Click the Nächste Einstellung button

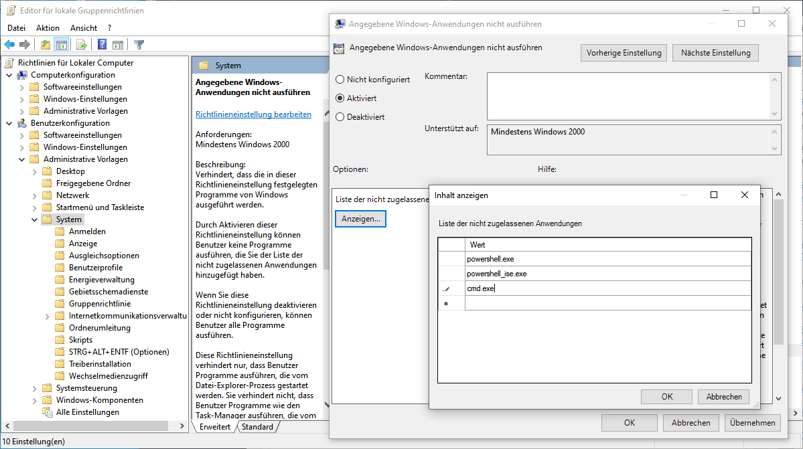click(x=716, y=53)
